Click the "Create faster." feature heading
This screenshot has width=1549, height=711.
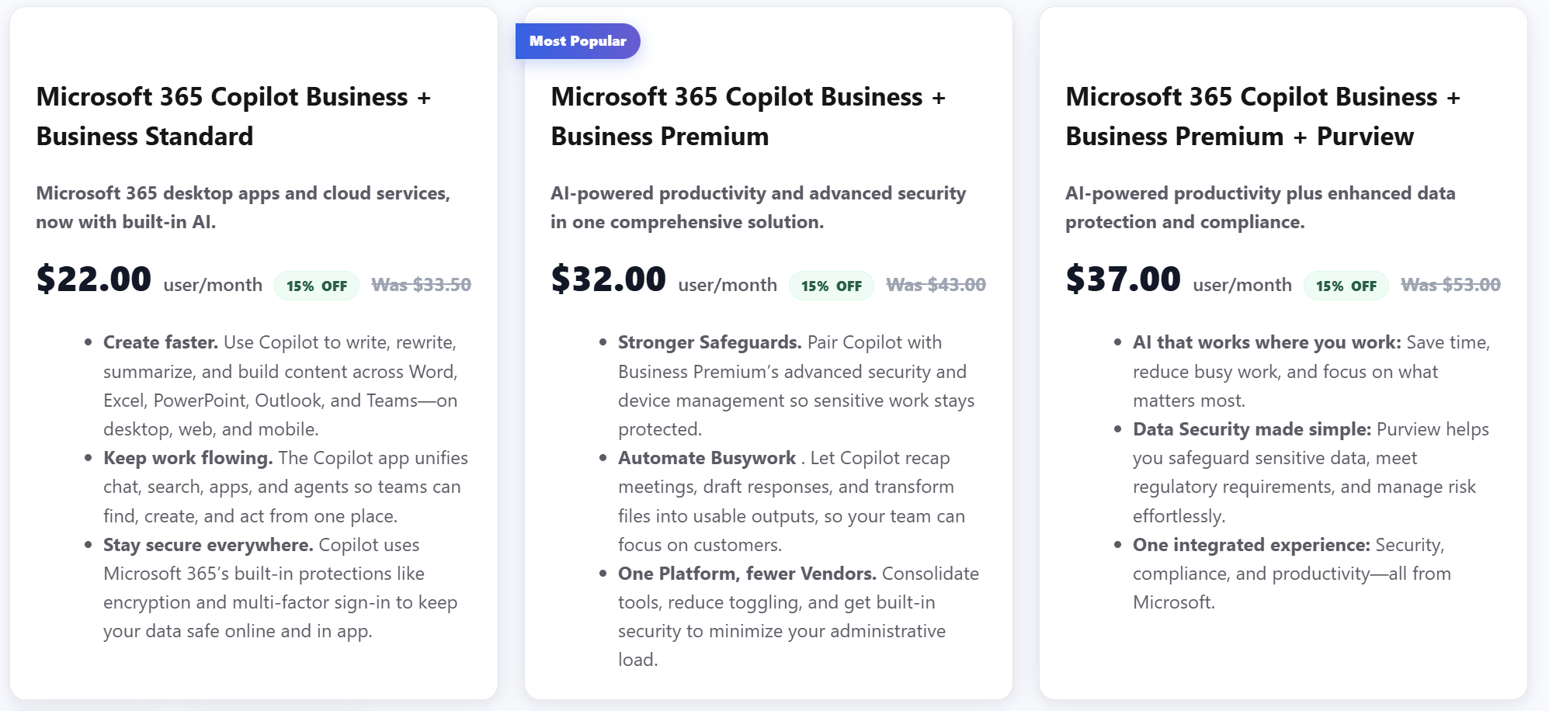161,342
